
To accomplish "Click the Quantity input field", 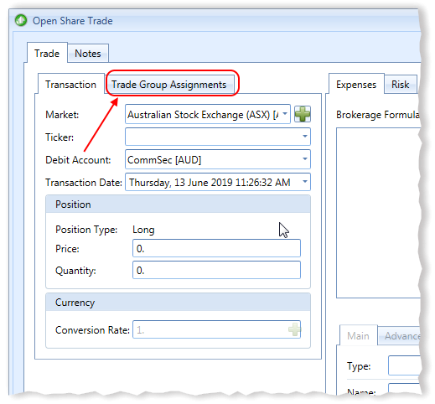I will pyautogui.click(x=216, y=270).
